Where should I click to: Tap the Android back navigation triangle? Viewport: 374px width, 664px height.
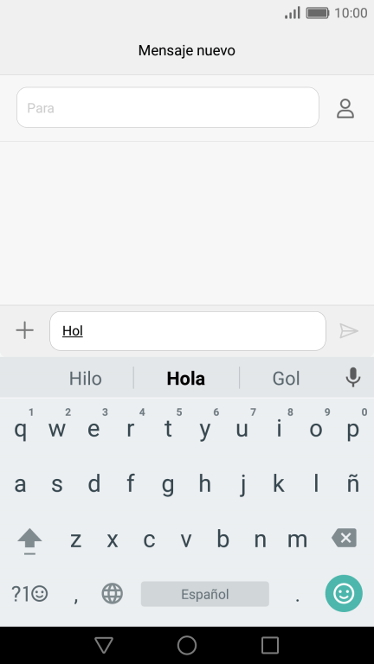tap(104, 645)
